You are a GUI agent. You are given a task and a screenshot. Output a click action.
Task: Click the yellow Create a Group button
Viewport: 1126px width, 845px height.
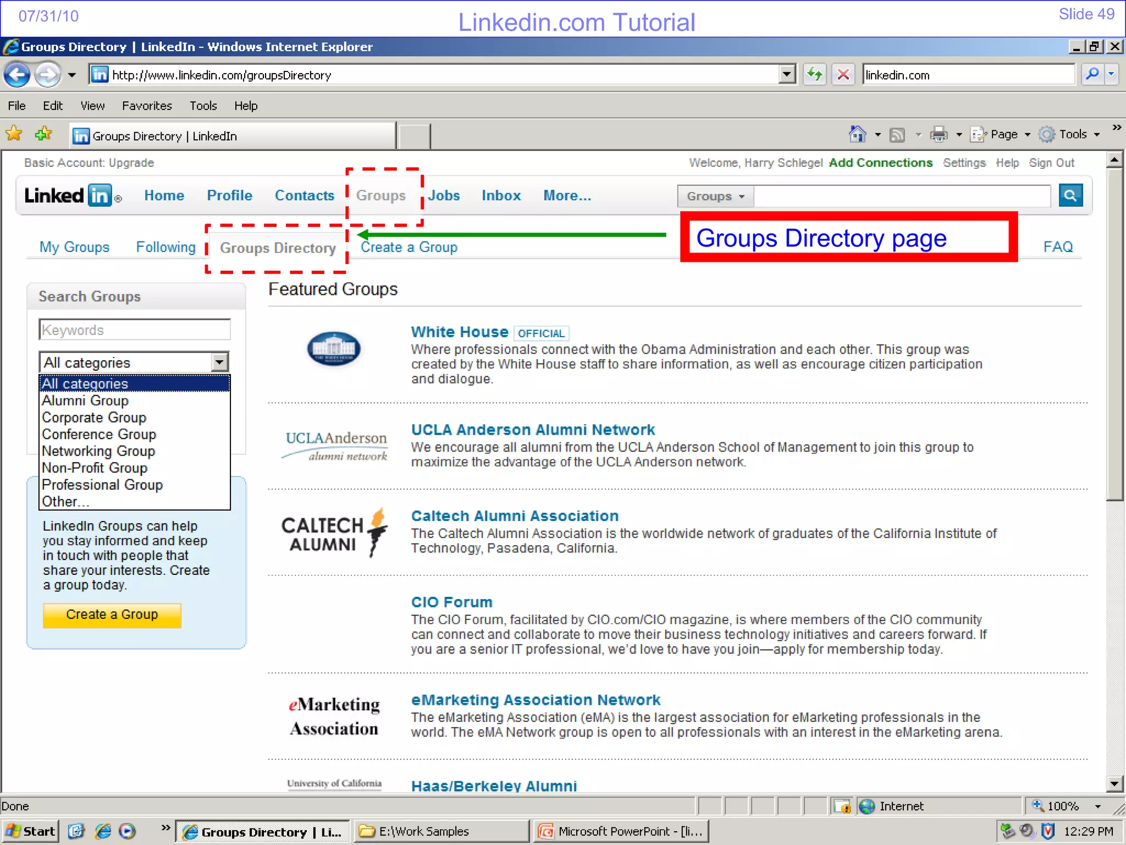(112, 614)
